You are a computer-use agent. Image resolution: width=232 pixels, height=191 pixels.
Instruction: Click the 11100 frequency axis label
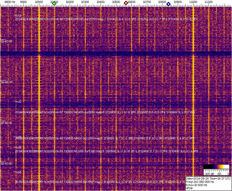208,2
